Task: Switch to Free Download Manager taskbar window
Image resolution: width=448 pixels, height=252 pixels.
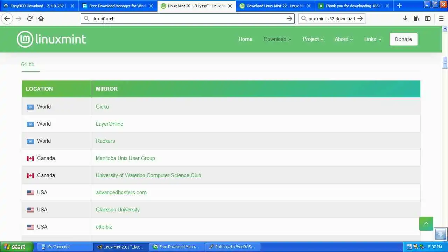Action: point(176,247)
